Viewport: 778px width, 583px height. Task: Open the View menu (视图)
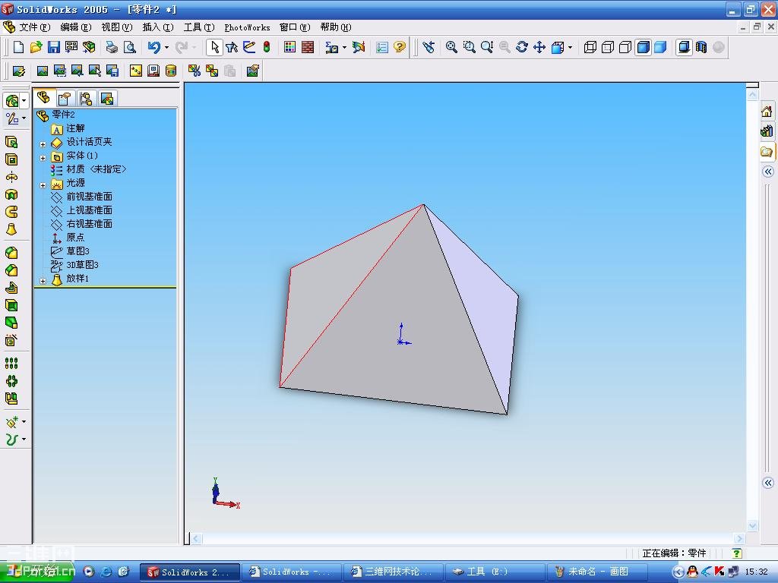click(x=116, y=27)
